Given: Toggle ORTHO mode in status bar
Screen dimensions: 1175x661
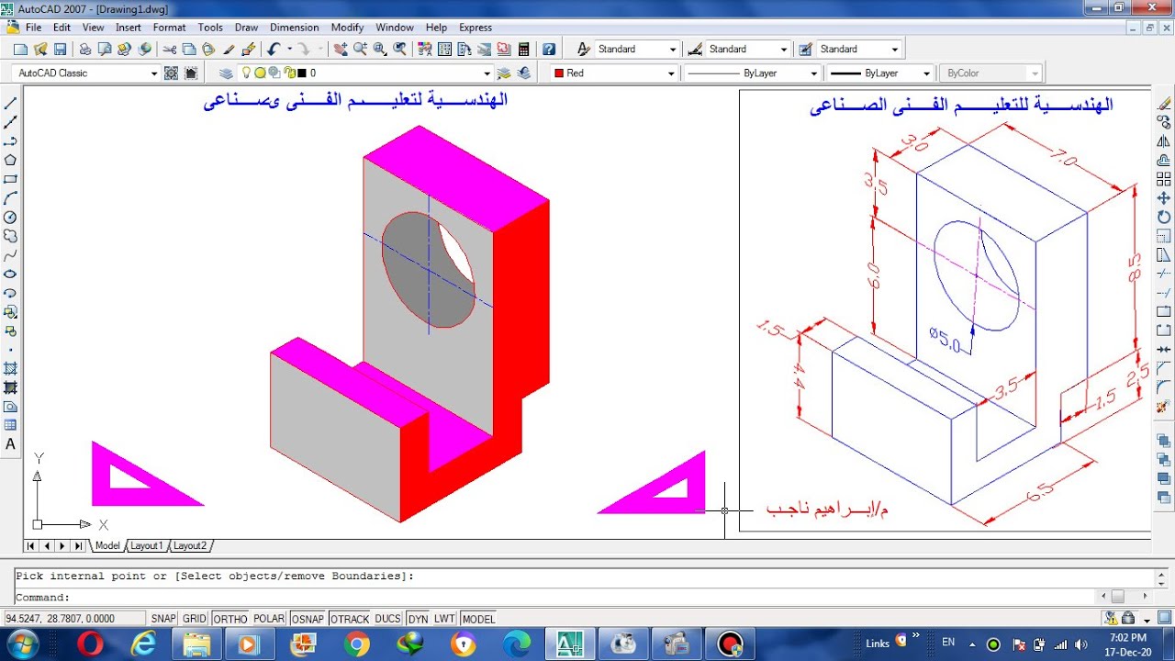Looking at the screenshot, I should coord(230,619).
